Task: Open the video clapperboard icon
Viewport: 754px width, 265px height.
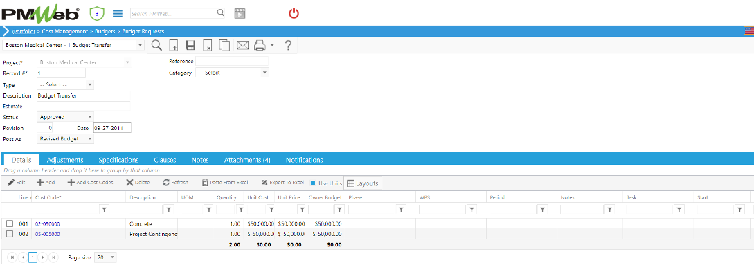Action: pyautogui.click(x=240, y=13)
